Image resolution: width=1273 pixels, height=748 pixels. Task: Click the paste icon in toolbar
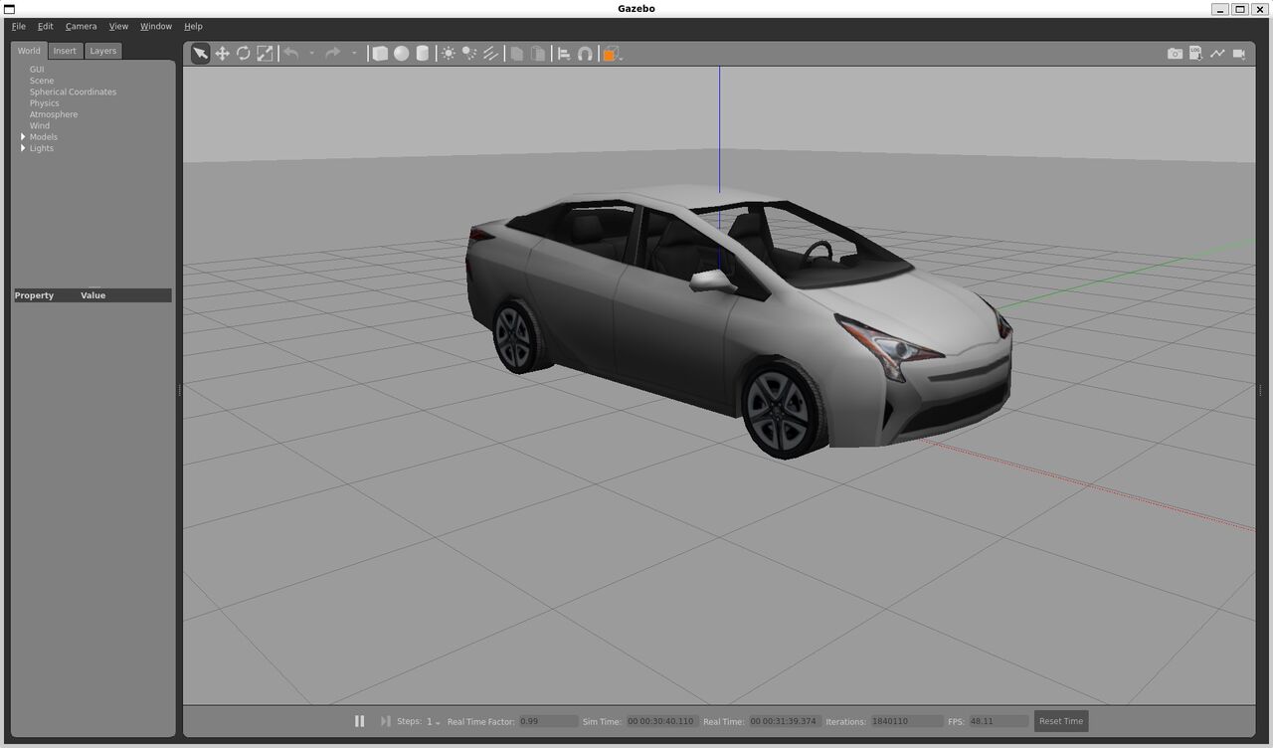(538, 54)
